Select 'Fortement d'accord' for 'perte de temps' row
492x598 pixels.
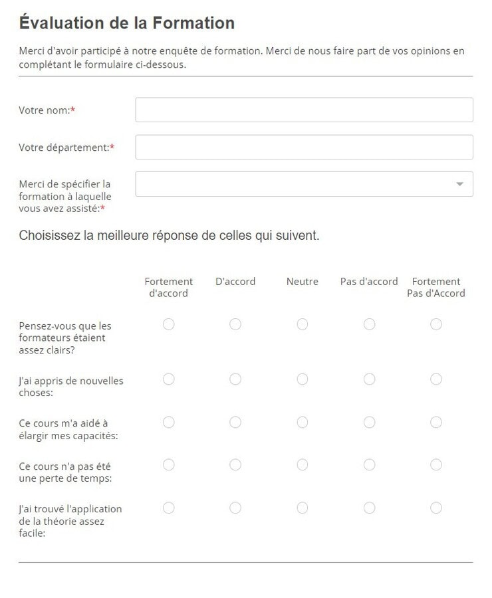(x=169, y=465)
